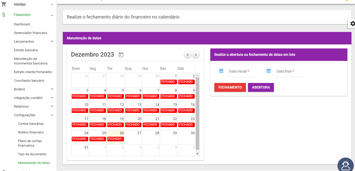Go to previous month arrow
The image size is (355, 171).
point(188,55)
